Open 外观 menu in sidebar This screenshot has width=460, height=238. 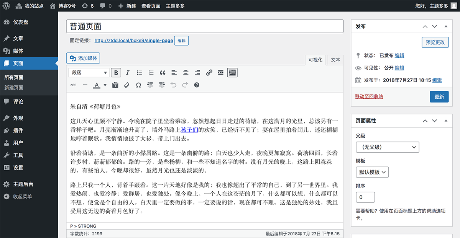click(29, 118)
